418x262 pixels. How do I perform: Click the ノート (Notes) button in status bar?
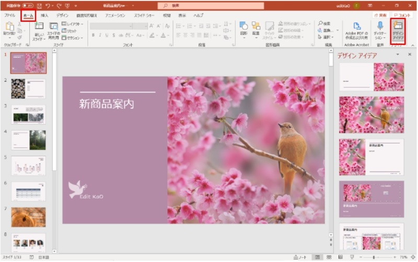point(300,257)
